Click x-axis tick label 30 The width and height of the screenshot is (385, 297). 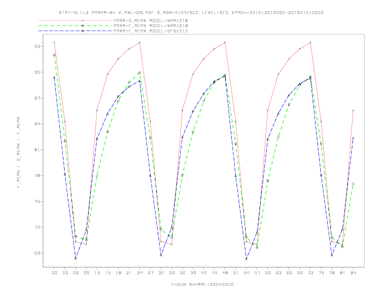tap(161, 273)
